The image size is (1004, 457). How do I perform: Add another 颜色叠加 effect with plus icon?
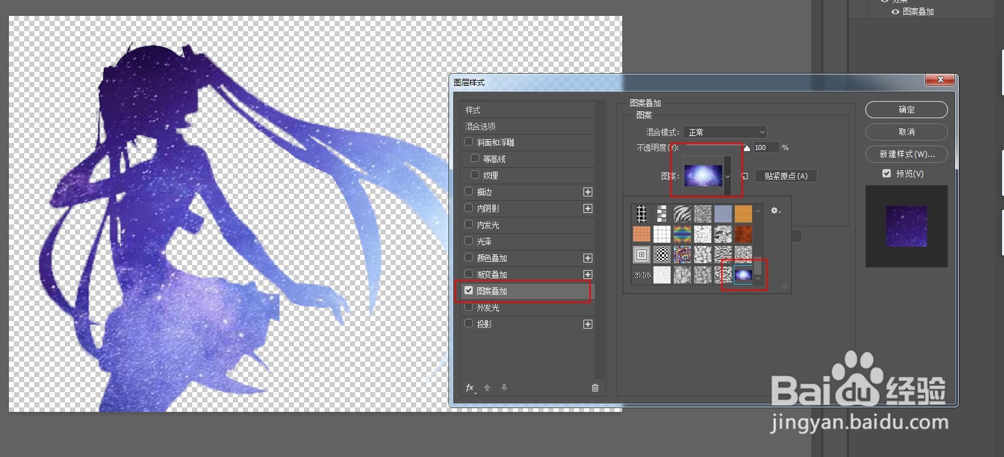point(588,258)
